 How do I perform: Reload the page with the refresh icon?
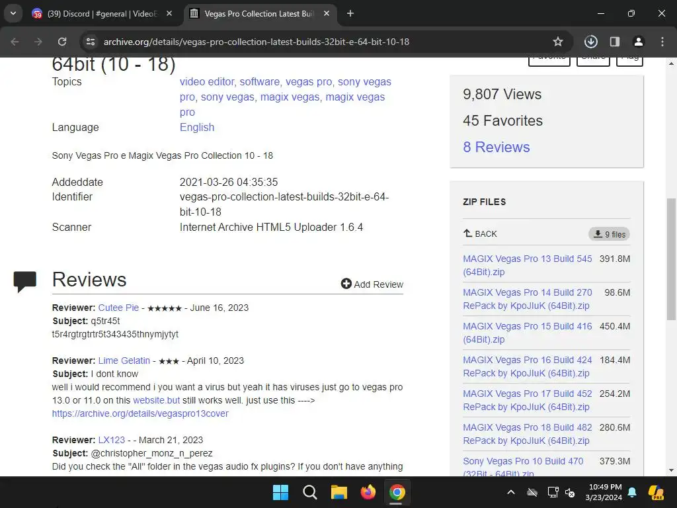[x=62, y=42]
